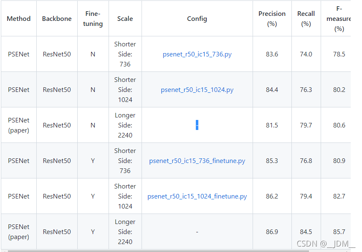Open the psenet_r50_ic15_736.py config link
The width and height of the screenshot is (362, 252).
[197, 54]
